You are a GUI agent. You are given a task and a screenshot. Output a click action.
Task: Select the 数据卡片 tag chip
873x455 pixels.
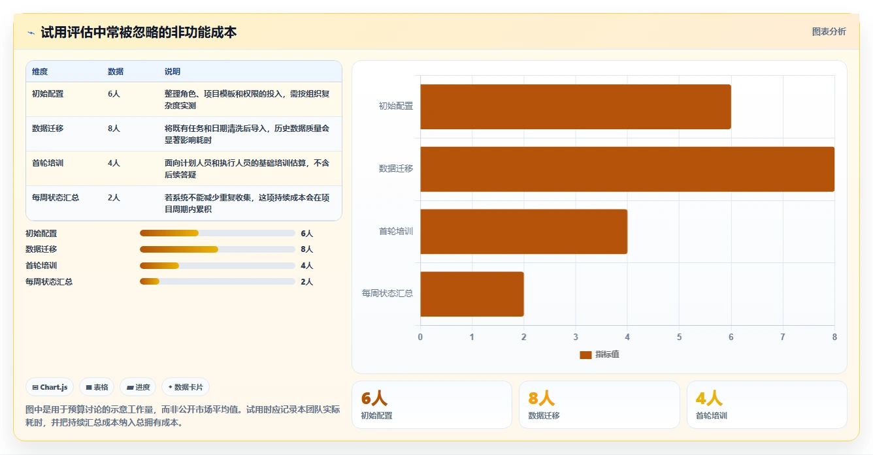(x=186, y=387)
